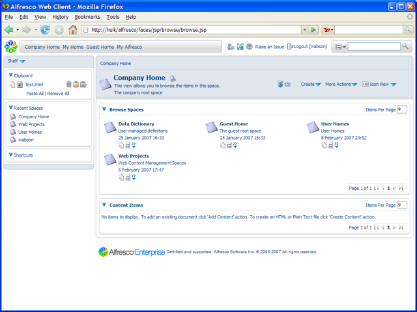Toggle the shelf using the green panel icon
The height and width of the screenshot is (312, 417).
[240, 47]
